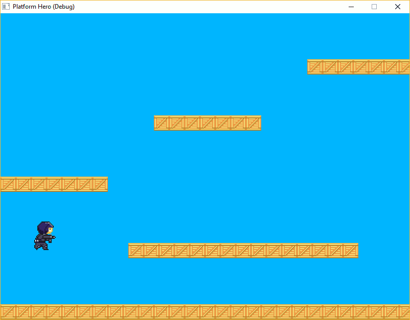Maximize the Platform Hero window
Screen dimensions: 410x320
[374, 7]
